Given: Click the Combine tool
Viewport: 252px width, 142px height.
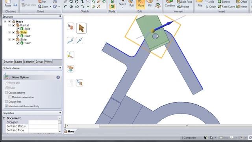Looking at the screenshot, I should 170,4.
